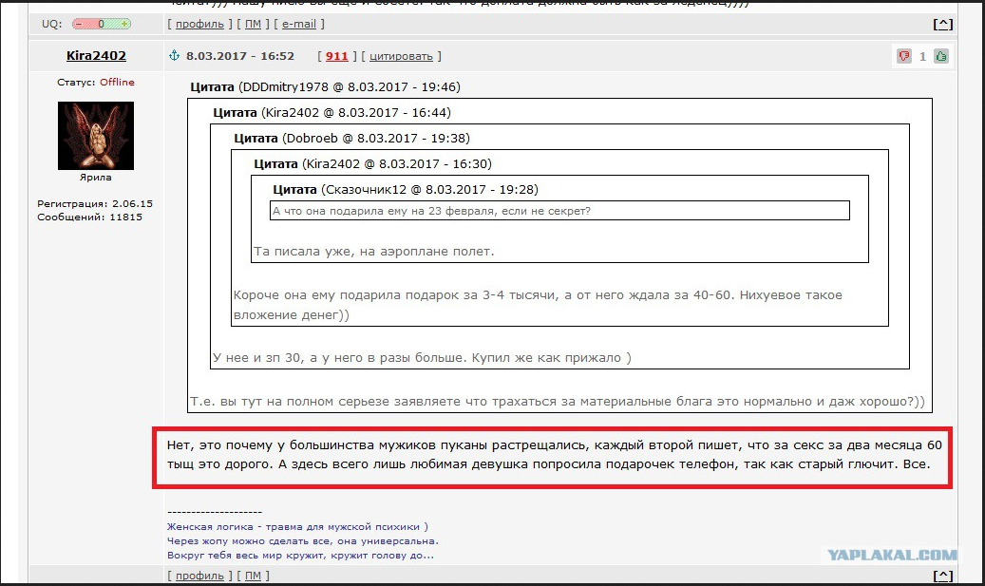Open Kira2402 username link
The image size is (985, 586).
pos(96,55)
